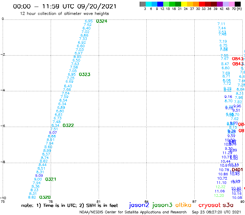Select the pure blue swatch above 12
Screen dimensions: 245x215
(160, 4)
